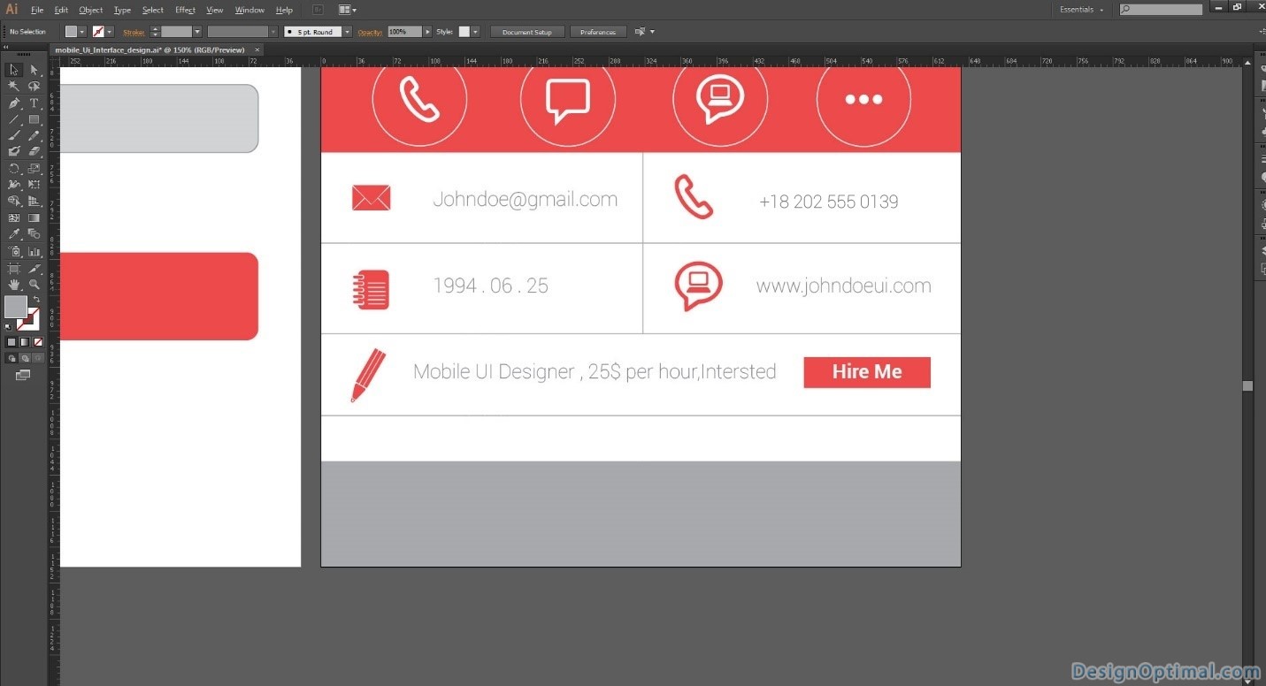Set paint mode to Gradient

(24, 342)
